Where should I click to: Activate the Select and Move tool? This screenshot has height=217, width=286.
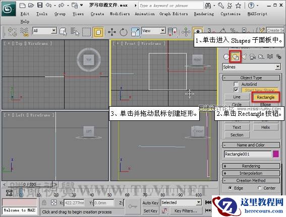[x=112, y=32]
